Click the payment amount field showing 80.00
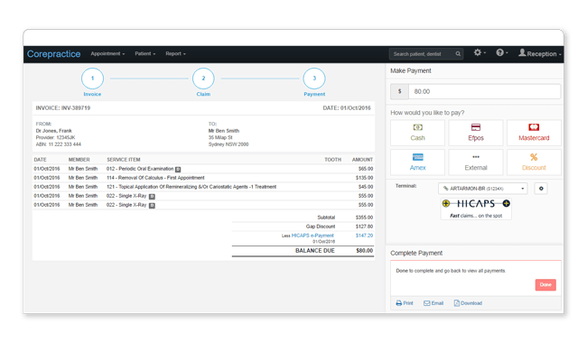 (484, 92)
